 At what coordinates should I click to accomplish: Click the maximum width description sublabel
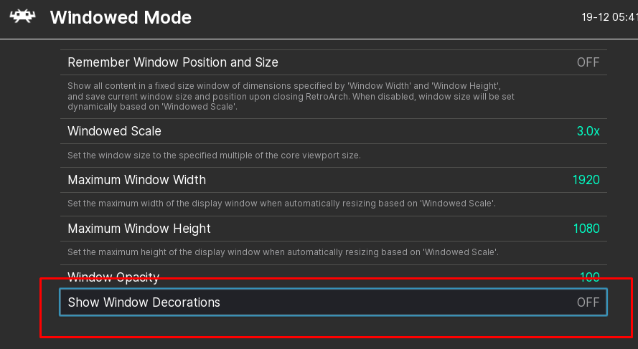[x=281, y=203]
